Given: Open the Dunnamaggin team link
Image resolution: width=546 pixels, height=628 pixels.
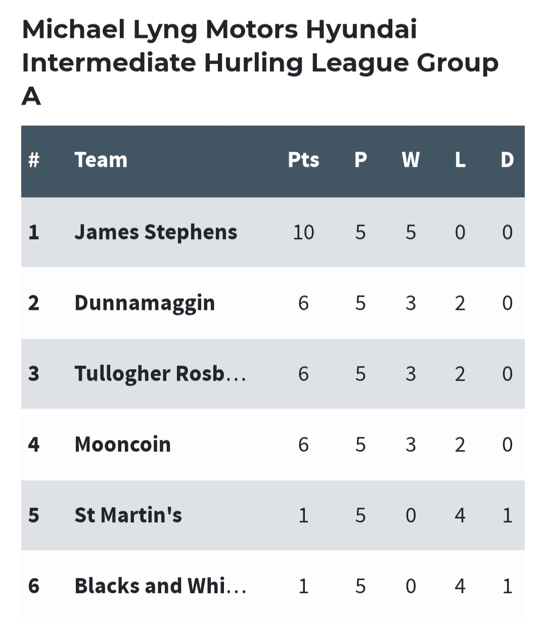Looking at the screenshot, I should 145,303.
